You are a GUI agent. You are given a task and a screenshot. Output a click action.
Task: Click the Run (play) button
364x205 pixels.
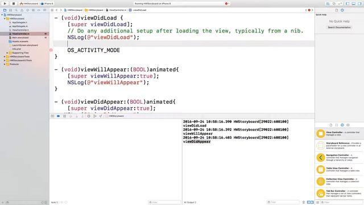pos(5,3)
